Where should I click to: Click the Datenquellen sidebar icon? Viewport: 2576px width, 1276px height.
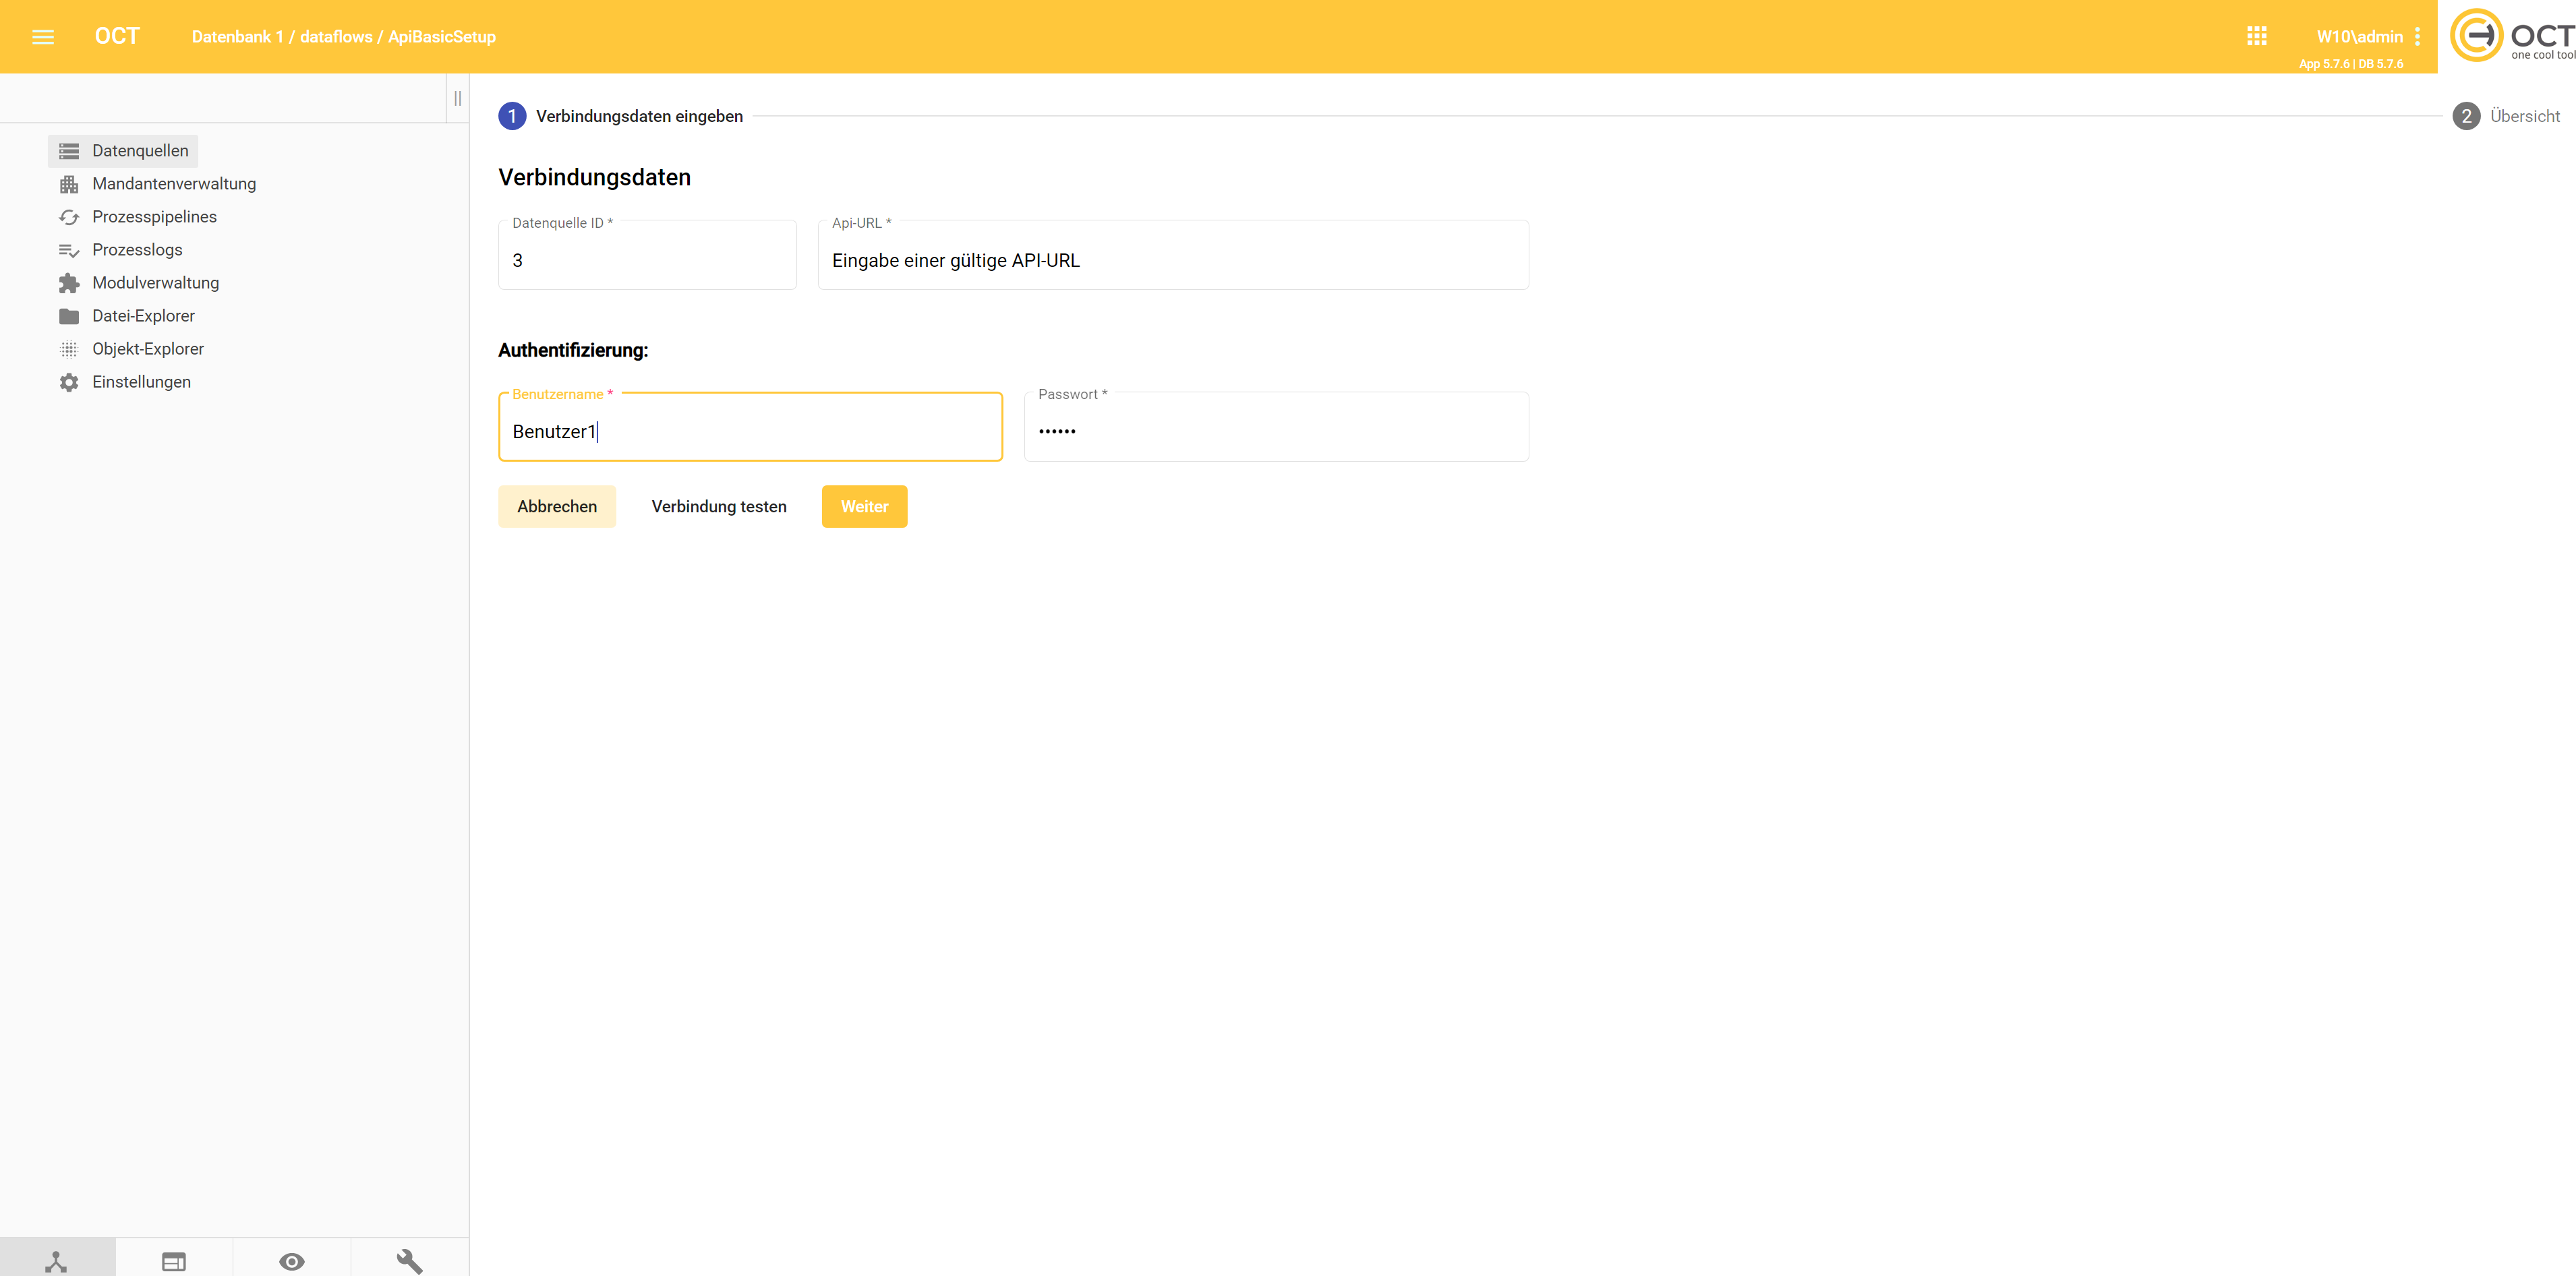click(x=69, y=151)
